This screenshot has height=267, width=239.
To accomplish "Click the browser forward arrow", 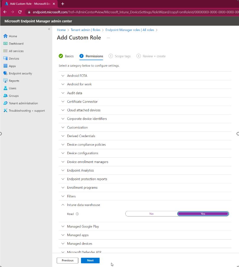I will point(12,12).
